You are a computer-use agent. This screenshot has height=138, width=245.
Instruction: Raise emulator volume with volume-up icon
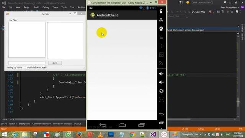coord(161,74)
